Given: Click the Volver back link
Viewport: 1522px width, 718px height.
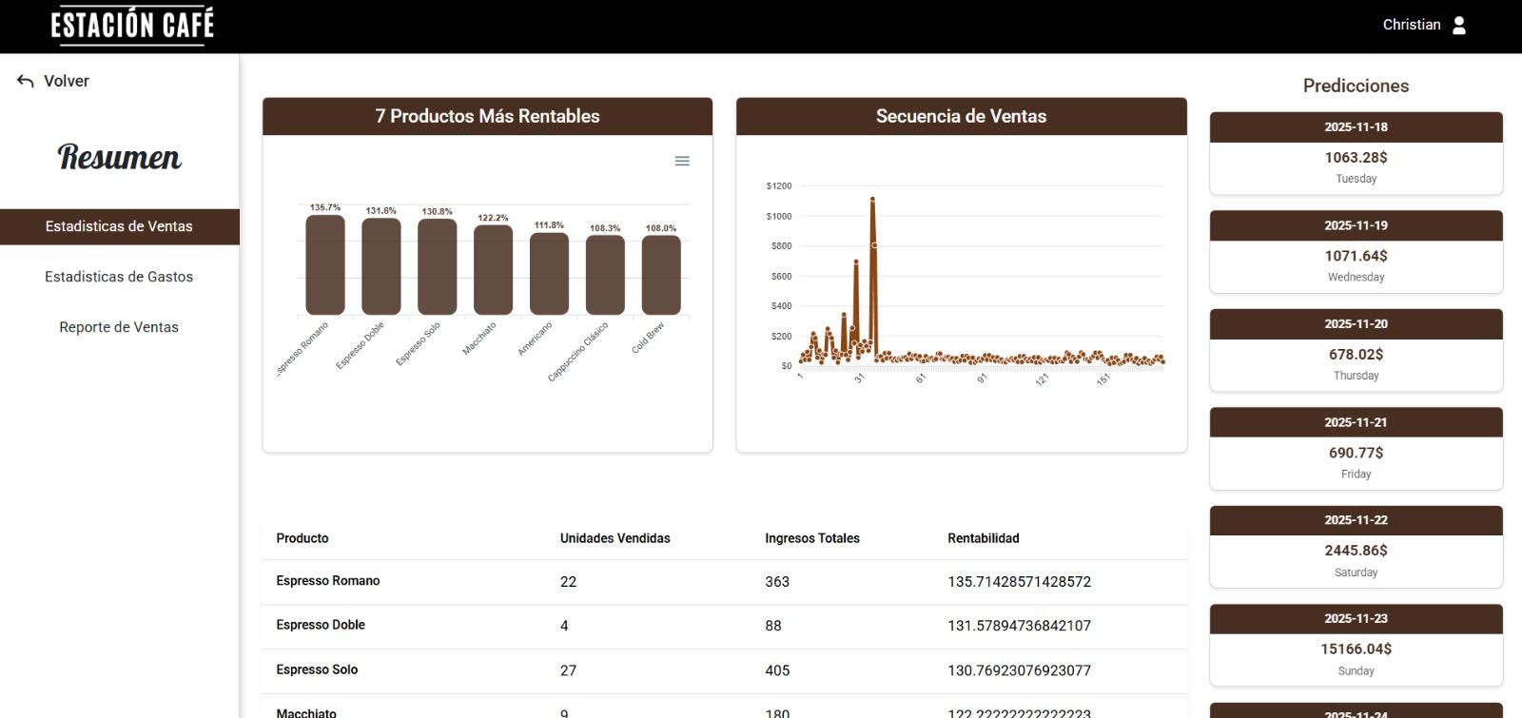Looking at the screenshot, I should tap(66, 82).
